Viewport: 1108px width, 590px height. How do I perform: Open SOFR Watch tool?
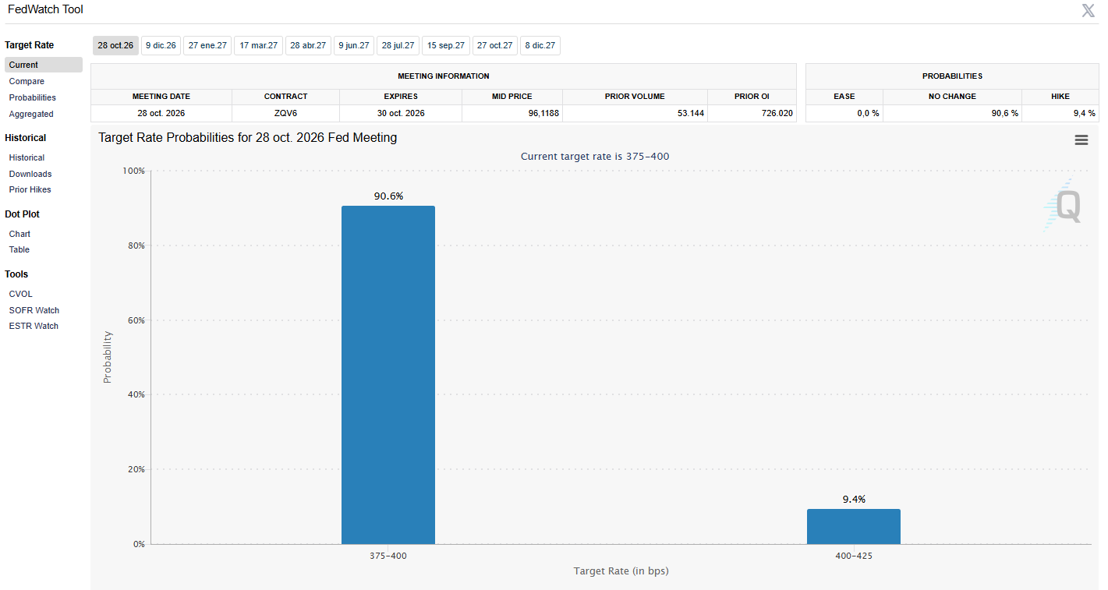[x=34, y=310]
